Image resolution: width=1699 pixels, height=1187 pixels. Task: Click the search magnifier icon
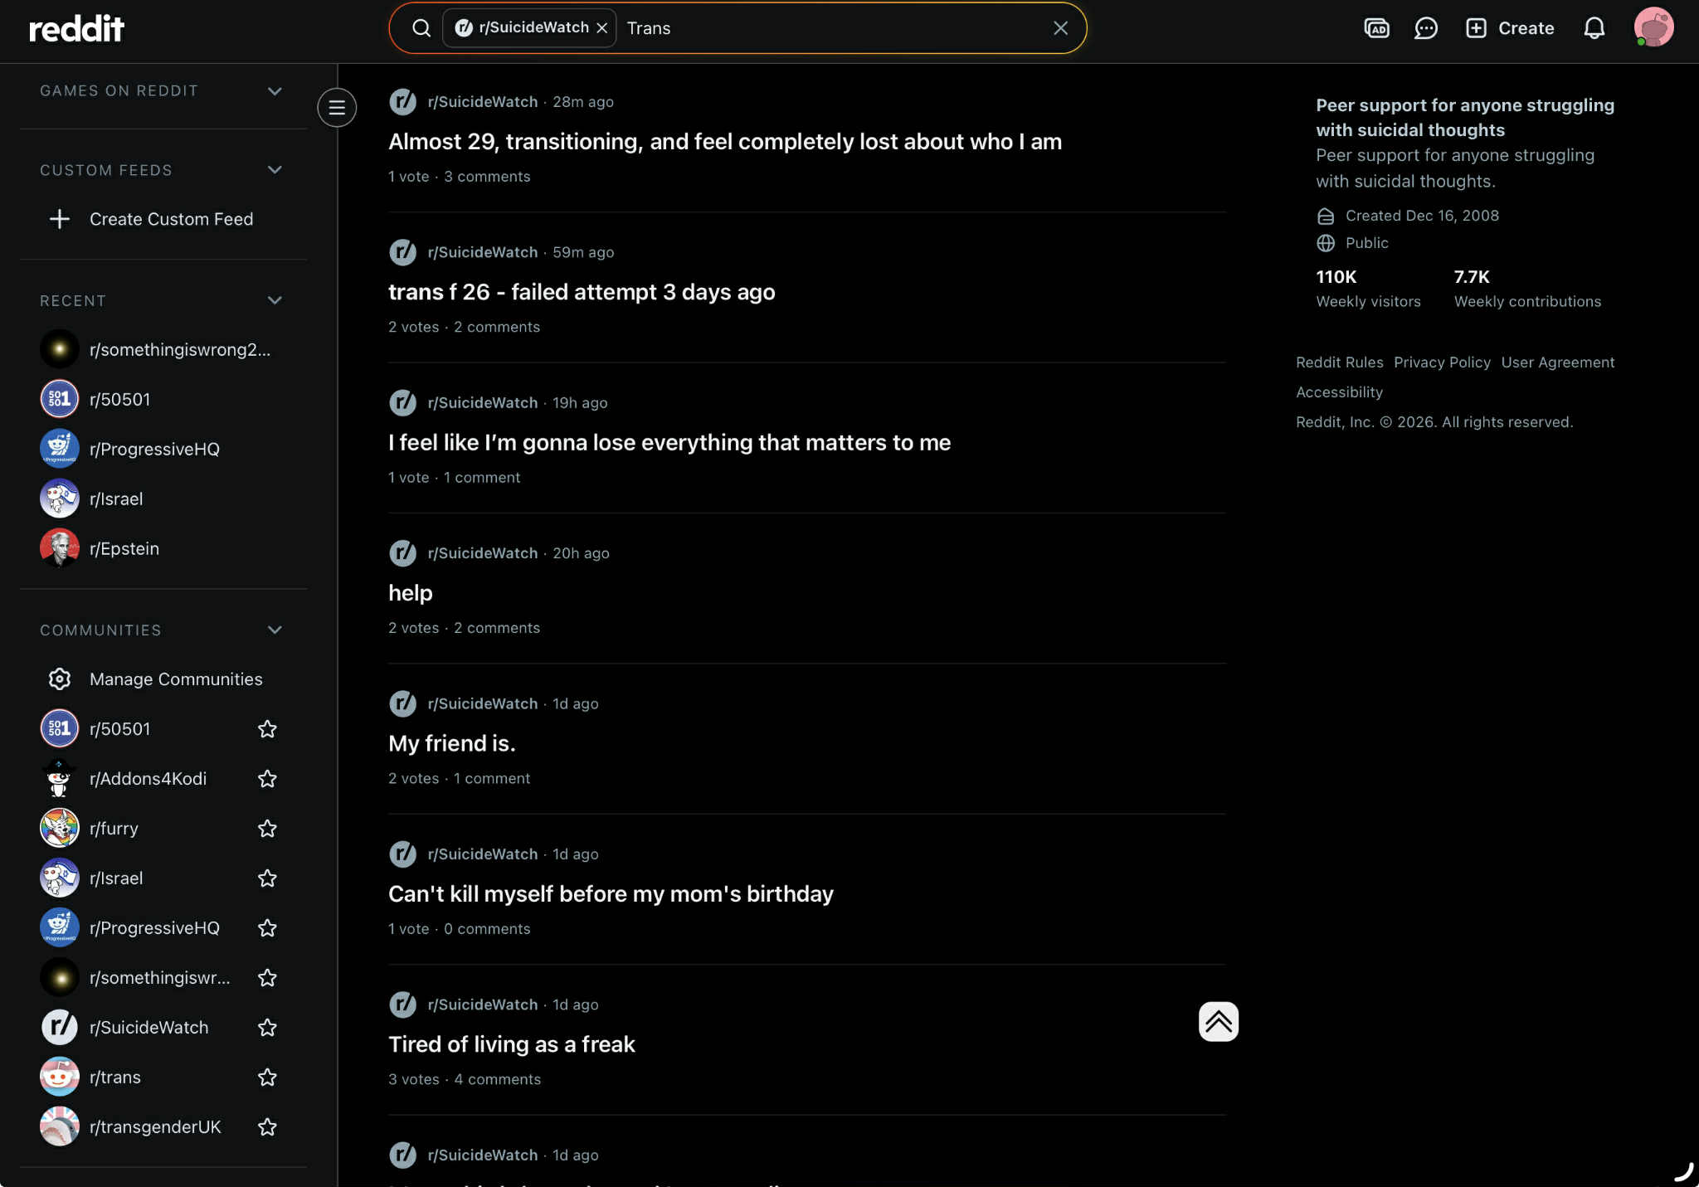pos(421,28)
